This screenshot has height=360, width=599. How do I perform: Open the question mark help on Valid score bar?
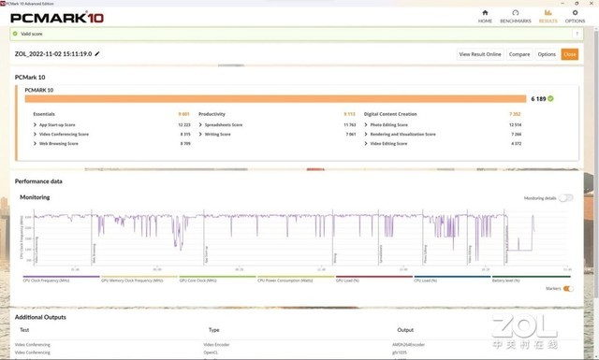tap(577, 34)
